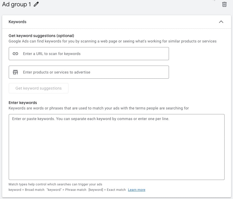
Task: Click the storefront icon in the products field
Action: pyautogui.click(x=15, y=72)
